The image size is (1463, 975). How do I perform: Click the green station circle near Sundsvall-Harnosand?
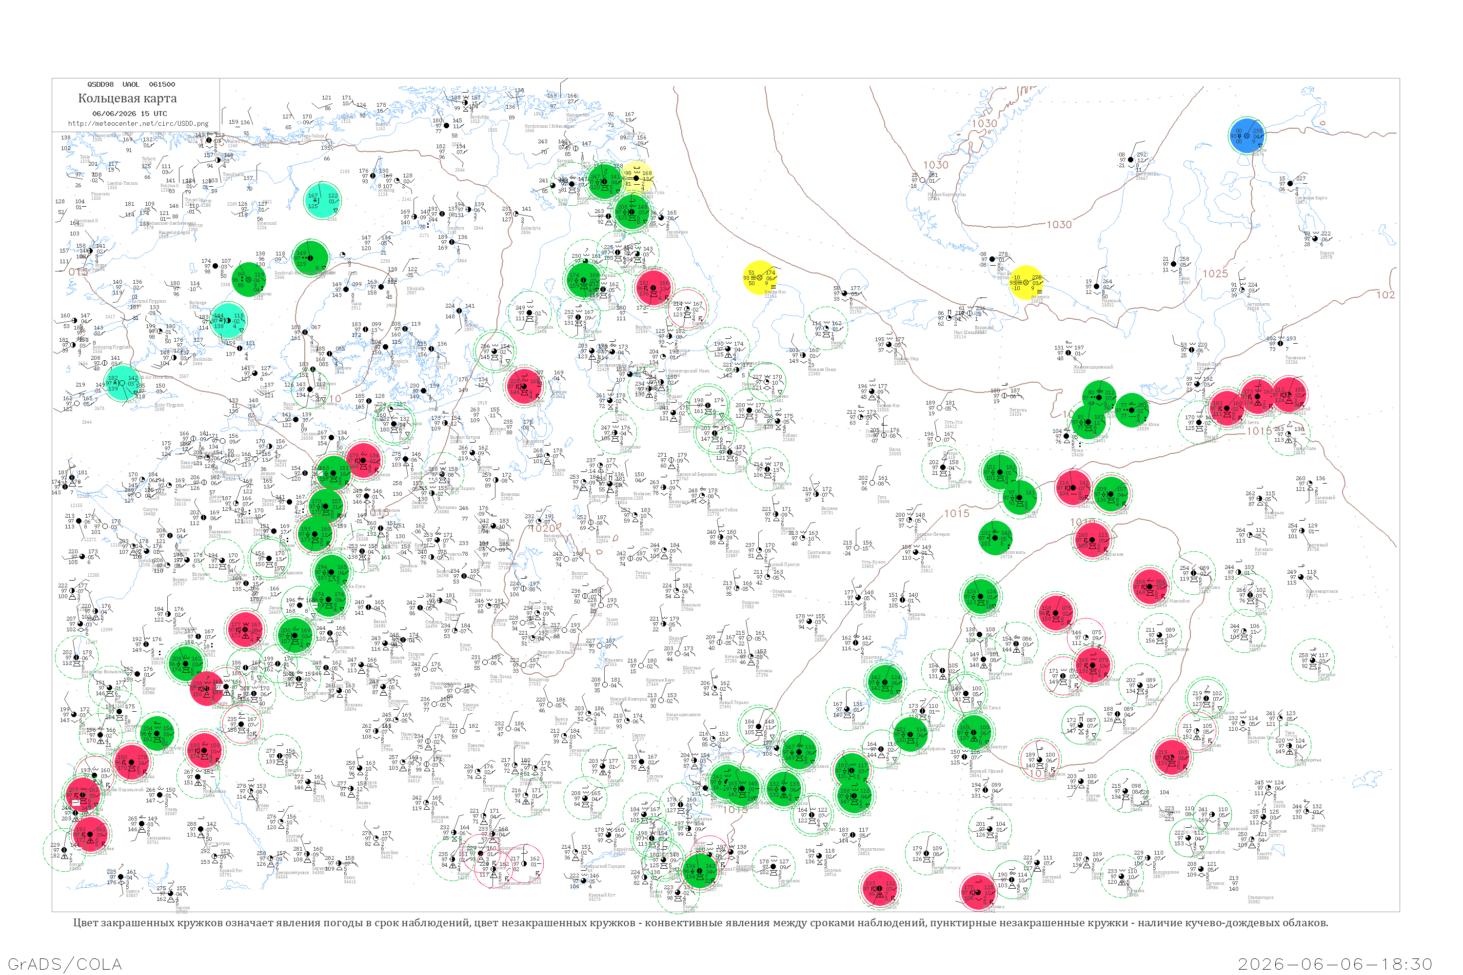(x=310, y=258)
